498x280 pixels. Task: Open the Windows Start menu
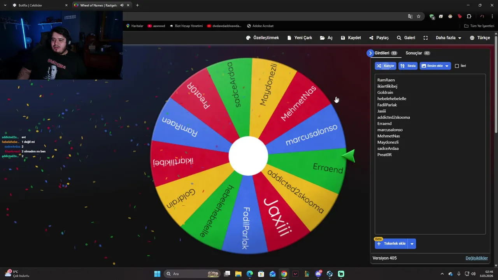[x=157, y=274]
